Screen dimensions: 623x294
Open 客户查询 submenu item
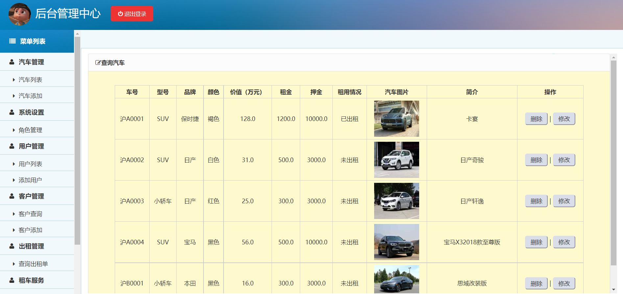pyautogui.click(x=37, y=214)
